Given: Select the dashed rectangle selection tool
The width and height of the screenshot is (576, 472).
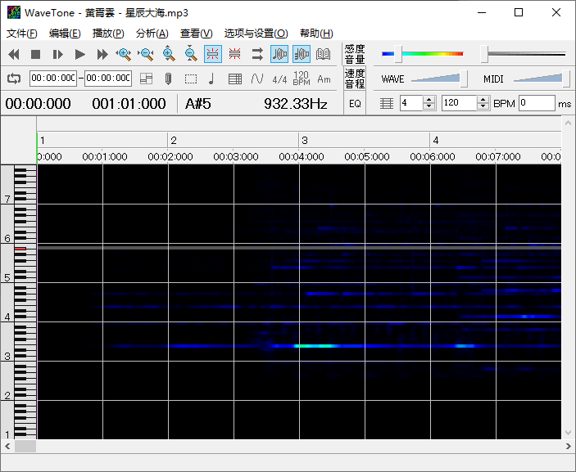Looking at the screenshot, I should (190, 79).
